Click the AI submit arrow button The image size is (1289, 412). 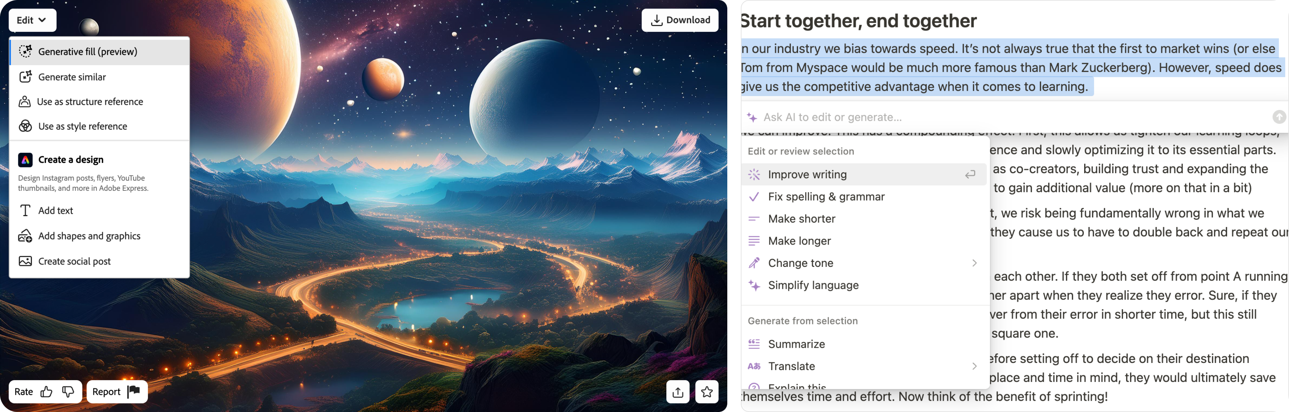click(x=1279, y=117)
